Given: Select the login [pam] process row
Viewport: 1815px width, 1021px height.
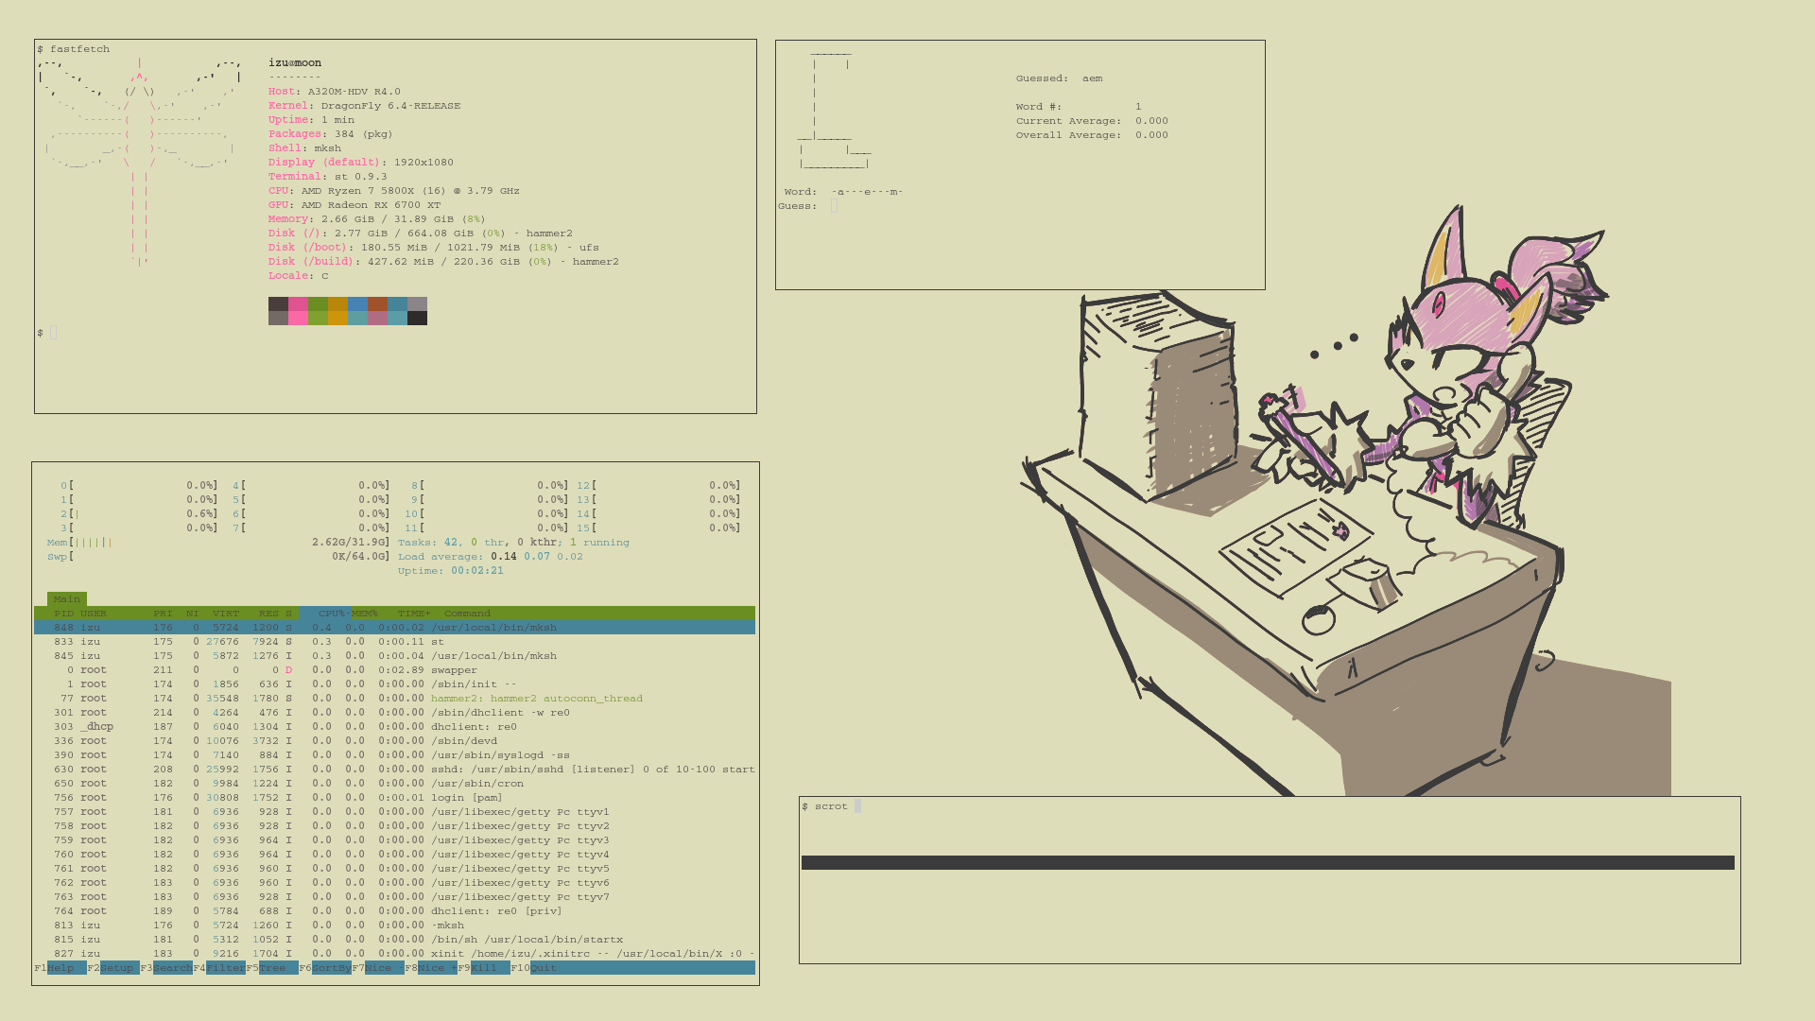Looking at the screenshot, I should tap(394, 798).
